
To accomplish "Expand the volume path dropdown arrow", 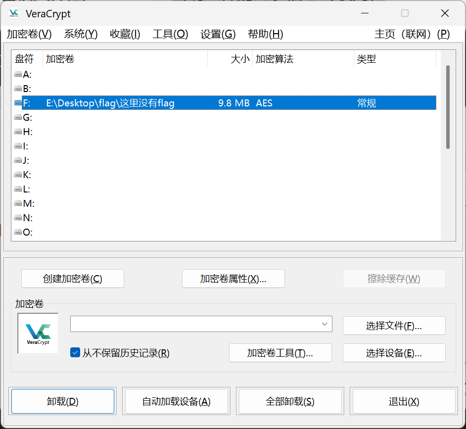I will (325, 324).
